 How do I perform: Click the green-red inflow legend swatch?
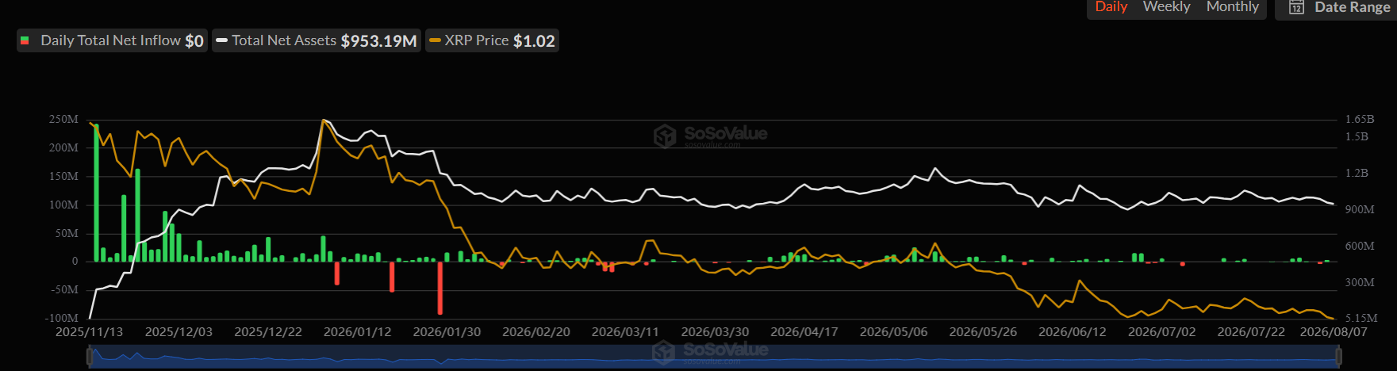tap(25, 40)
